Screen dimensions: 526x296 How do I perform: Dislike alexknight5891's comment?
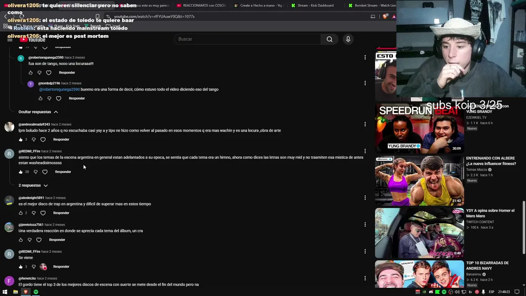[34, 213]
